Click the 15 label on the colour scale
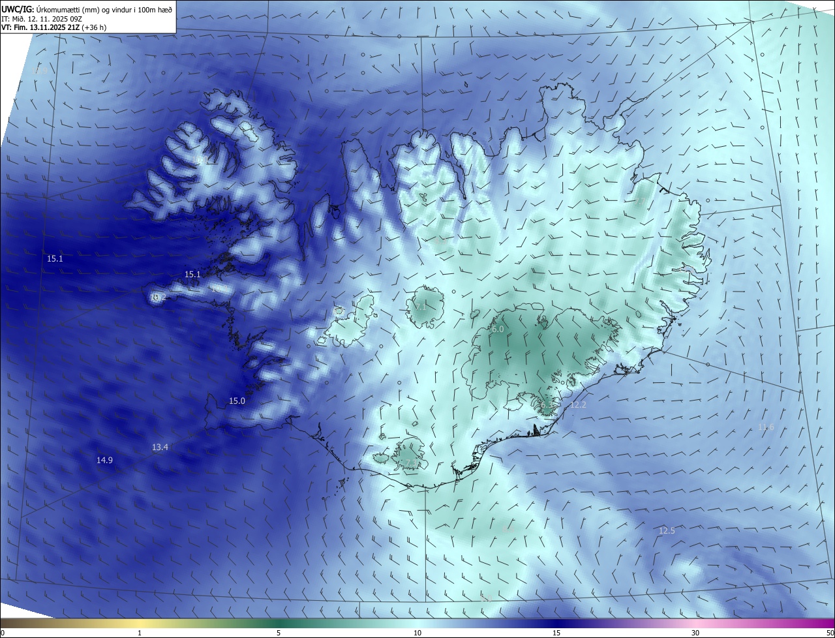The height and width of the screenshot is (638, 835). pyautogui.click(x=556, y=633)
